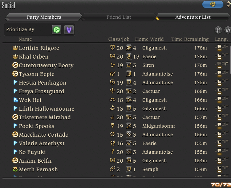The width and height of the screenshot is (231, 188).
Task: Toggle purple swords prioritize icon
Action: (69, 30)
